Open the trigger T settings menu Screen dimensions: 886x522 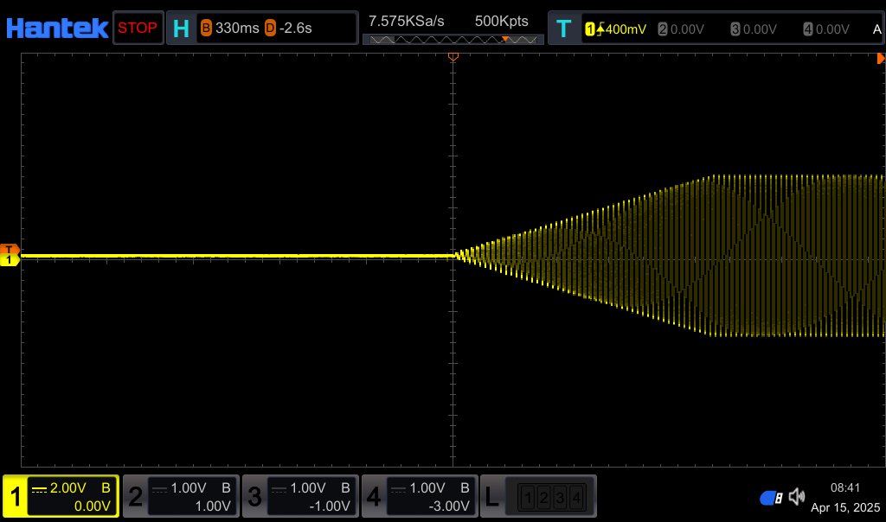click(x=563, y=29)
